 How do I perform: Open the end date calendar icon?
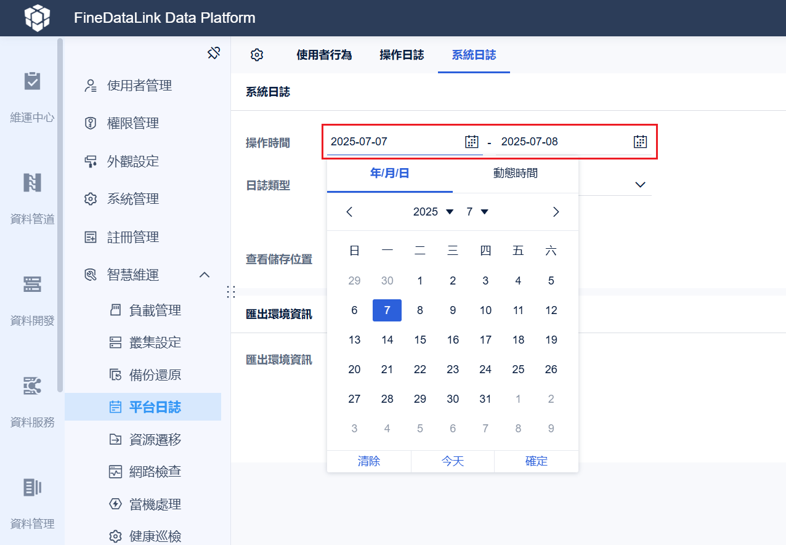(x=640, y=142)
